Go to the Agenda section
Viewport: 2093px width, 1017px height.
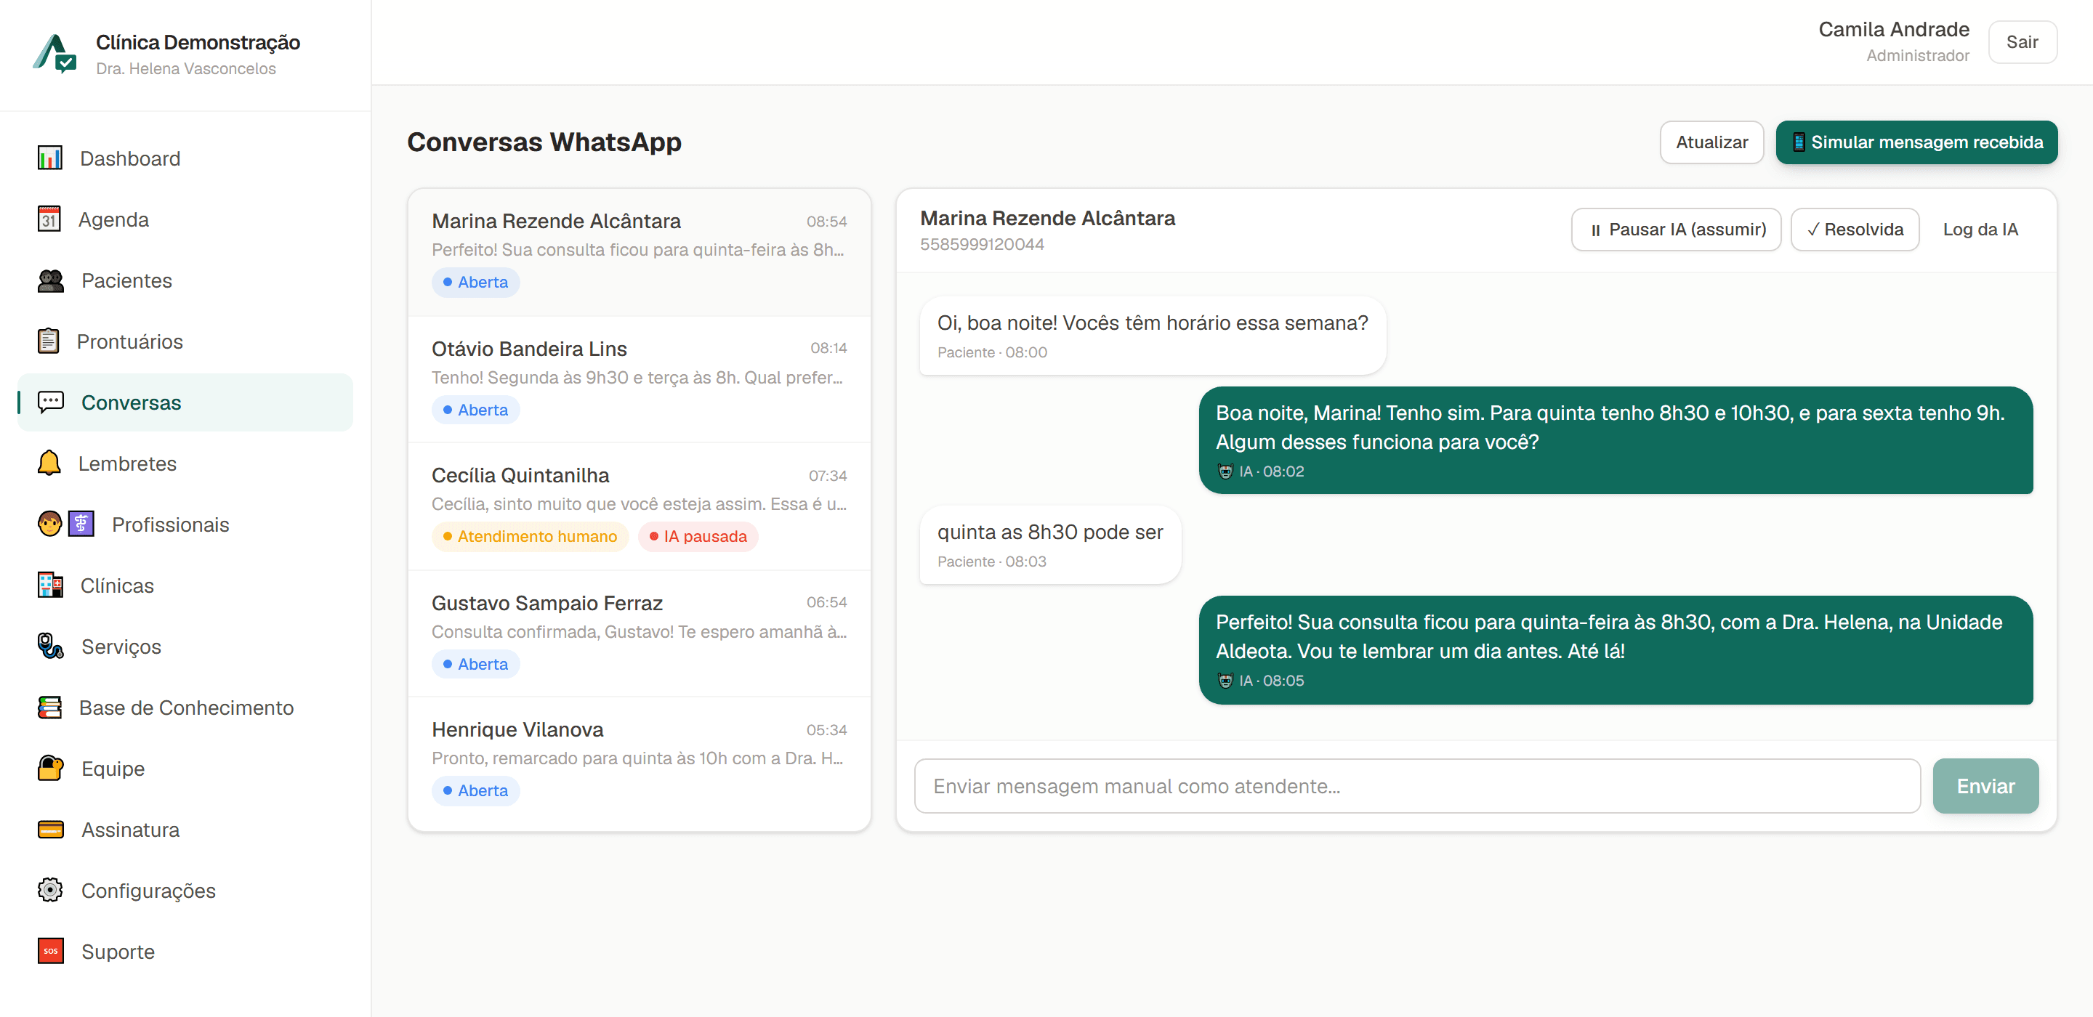[185, 219]
